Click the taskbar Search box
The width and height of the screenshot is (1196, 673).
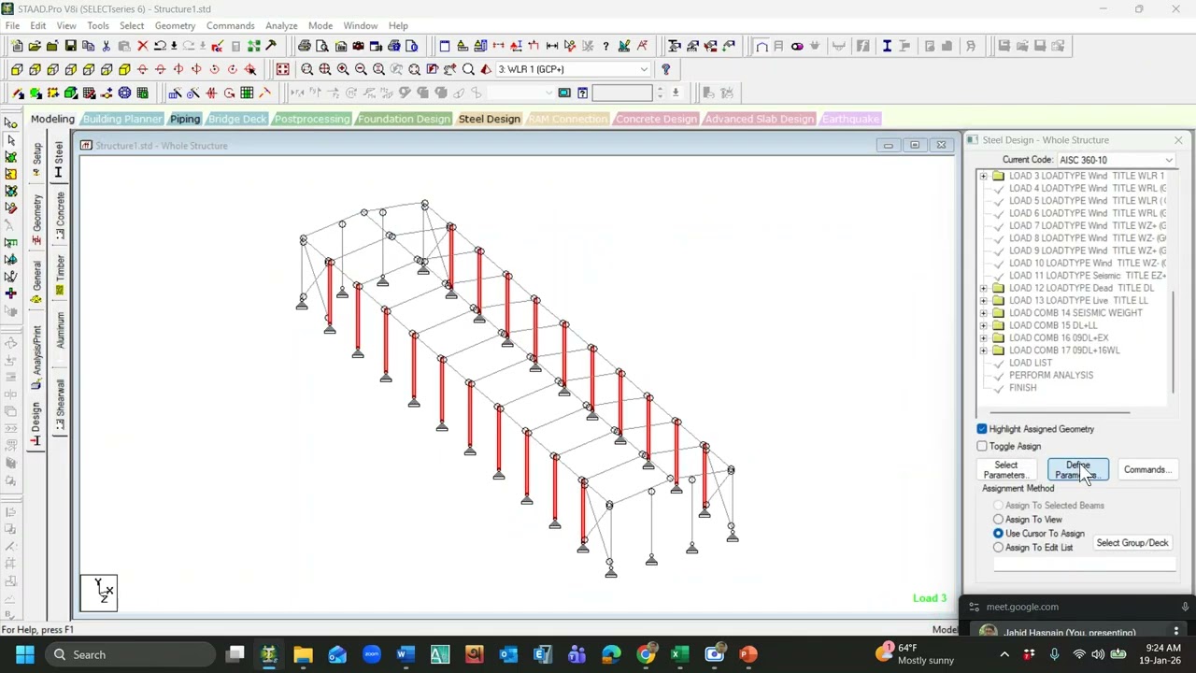point(131,654)
